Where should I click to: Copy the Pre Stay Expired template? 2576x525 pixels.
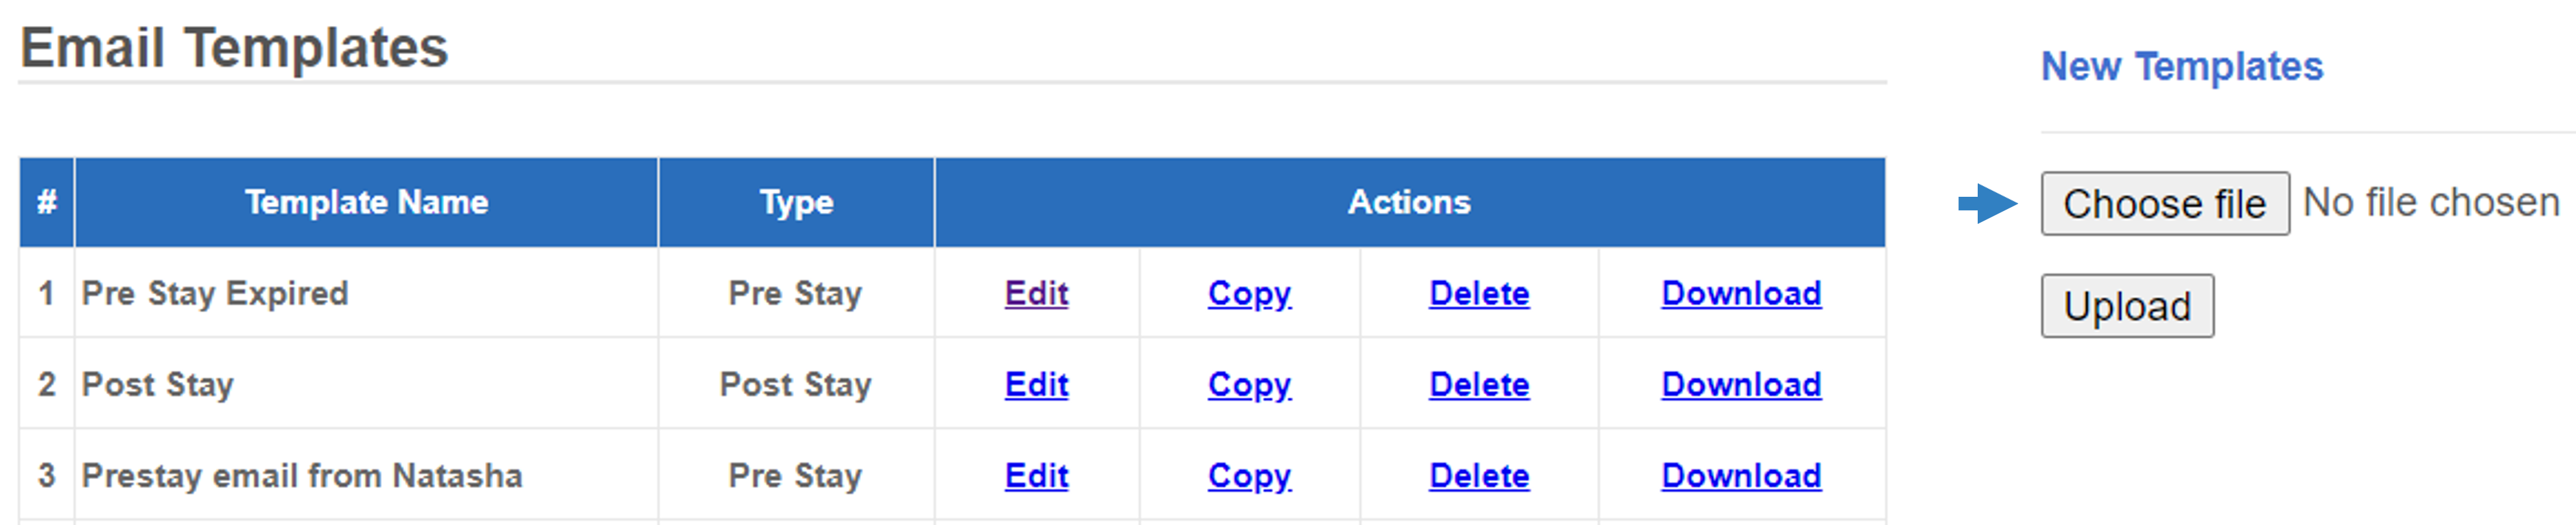pos(1249,295)
